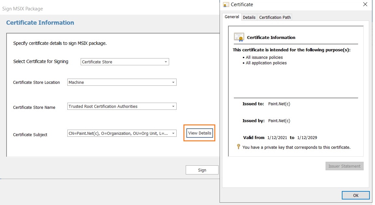Click the Certificate Information badge icon
Viewport: 375px width, 205px height.
coord(239,37)
